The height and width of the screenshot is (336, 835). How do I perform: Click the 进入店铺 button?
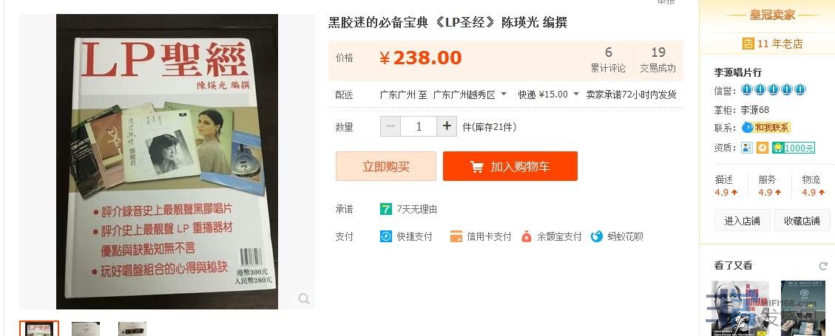click(742, 221)
